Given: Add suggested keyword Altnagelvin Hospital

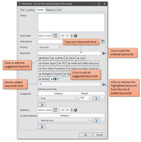Looking at the screenshot, I should click(50, 74).
